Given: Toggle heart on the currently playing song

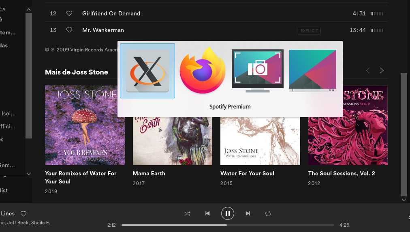Looking at the screenshot, I should point(23,214).
